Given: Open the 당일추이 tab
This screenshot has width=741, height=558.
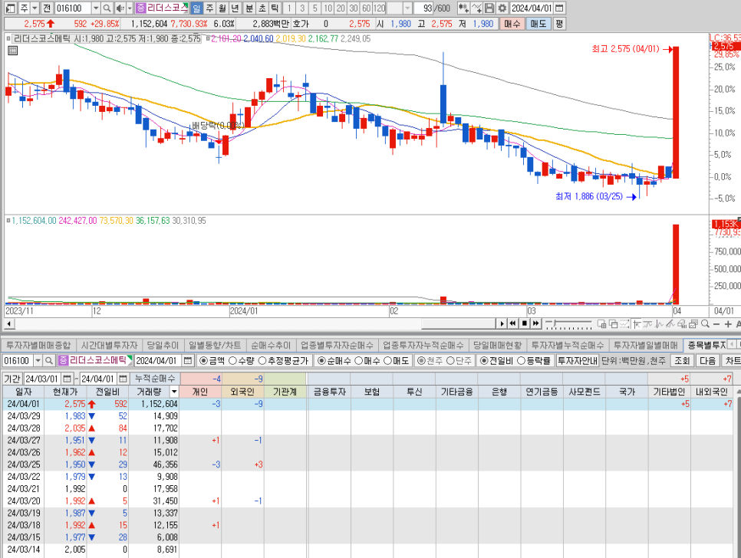Looking at the screenshot, I should 163,346.
